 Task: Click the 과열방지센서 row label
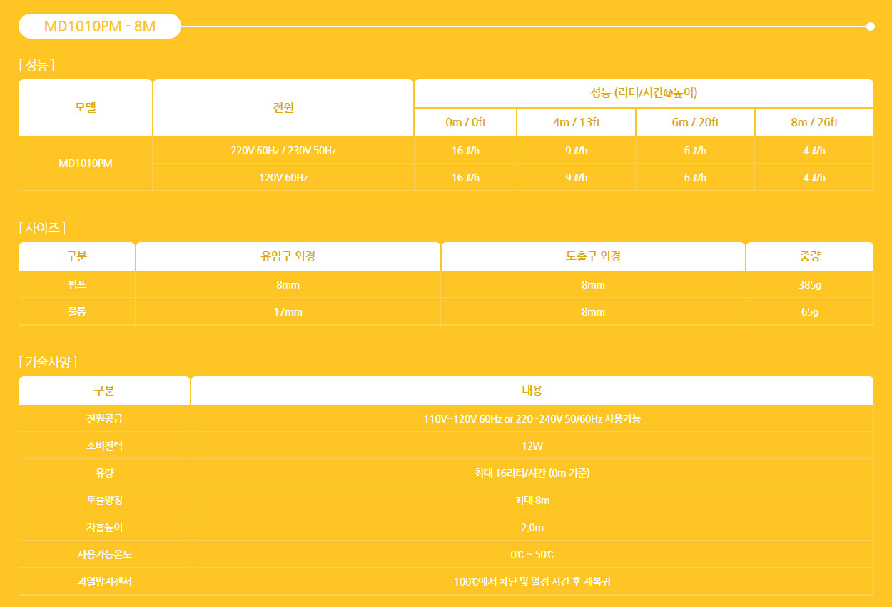click(x=105, y=582)
